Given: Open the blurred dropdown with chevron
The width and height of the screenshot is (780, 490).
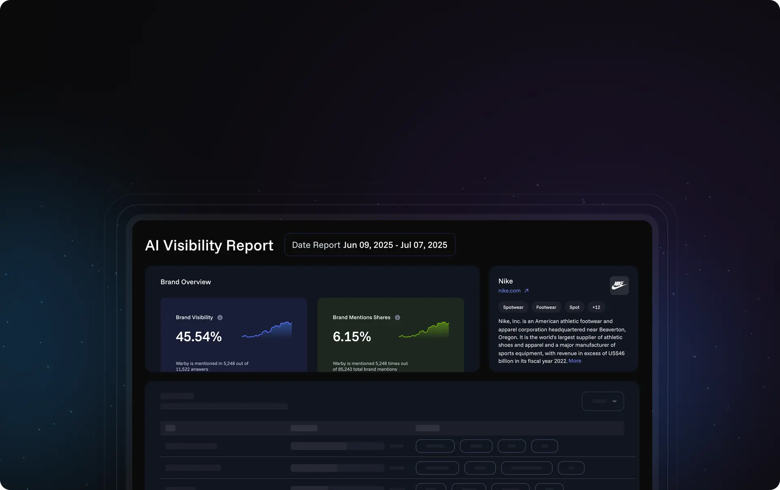Looking at the screenshot, I should click(x=602, y=401).
